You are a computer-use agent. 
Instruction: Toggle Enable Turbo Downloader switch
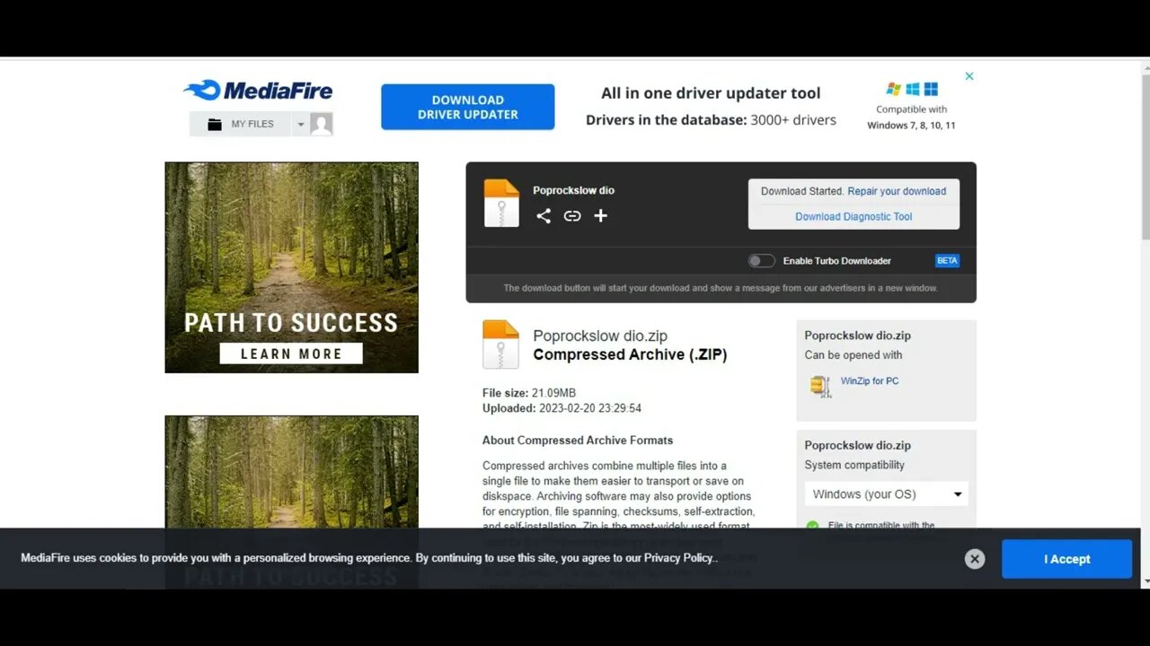761,261
